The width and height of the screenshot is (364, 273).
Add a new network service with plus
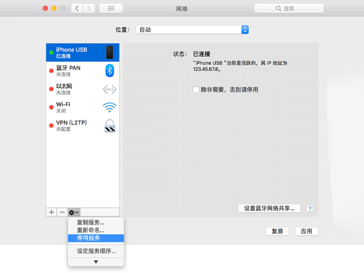click(x=52, y=212)
